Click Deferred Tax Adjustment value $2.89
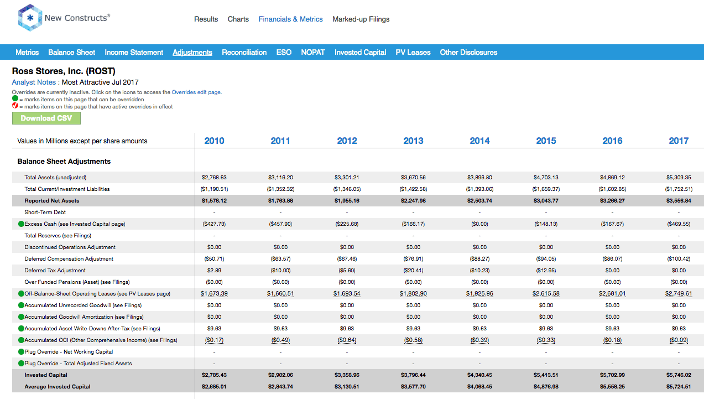 (x=214, y=271)
